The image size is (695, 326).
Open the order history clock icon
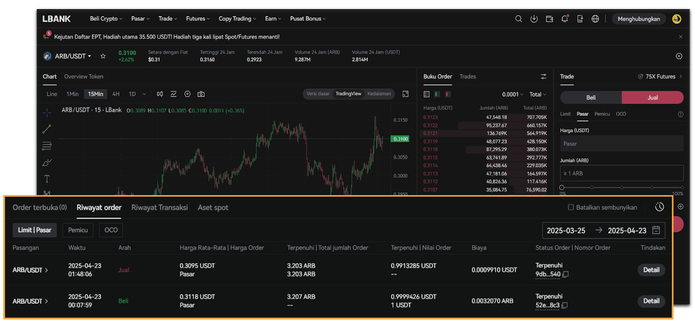pyautogui.click(x=659, y=207)
